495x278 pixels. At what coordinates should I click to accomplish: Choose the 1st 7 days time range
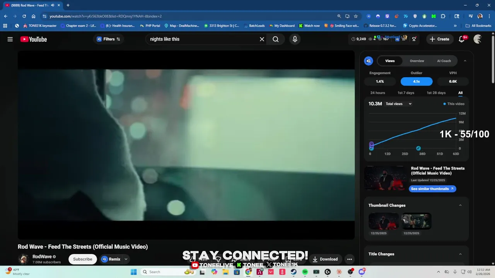point(406,93)
